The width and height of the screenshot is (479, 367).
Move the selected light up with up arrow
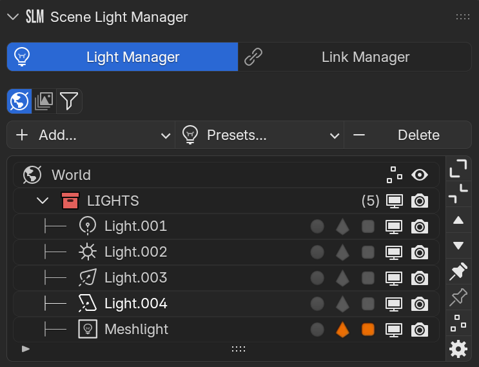458,220
